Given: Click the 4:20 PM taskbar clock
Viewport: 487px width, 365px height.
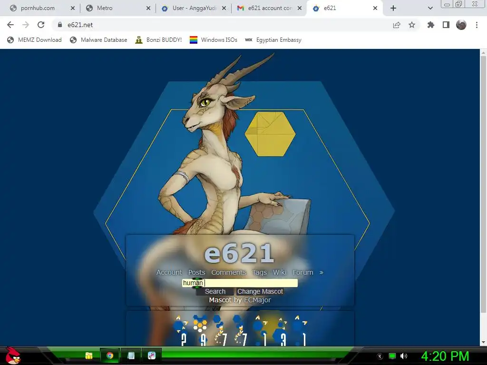Looking at the screenshot, I should click(445, 356).
